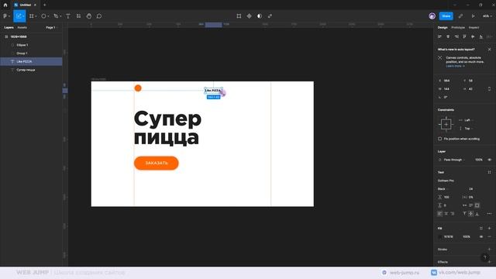Click the Create component icon
Screen dimensions: 496x279
(250, 15)
